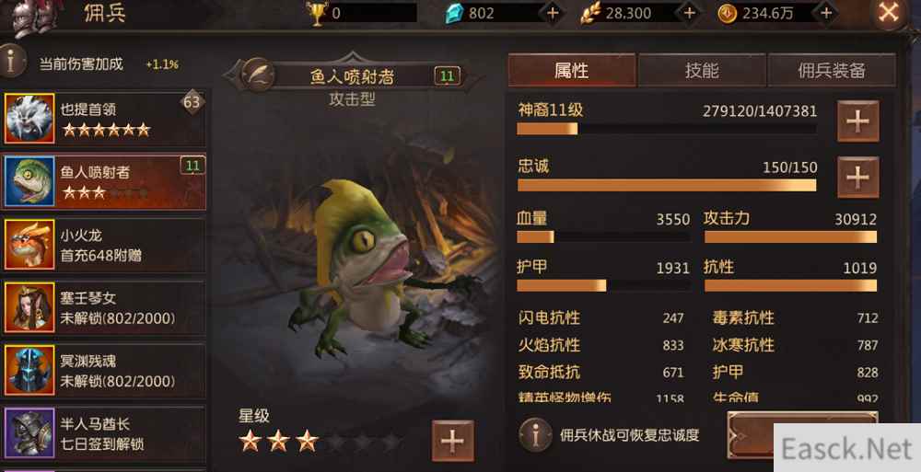Add more blue diamonds via plus icon
The height and width of the screenshot is (472, 921).
553,13
